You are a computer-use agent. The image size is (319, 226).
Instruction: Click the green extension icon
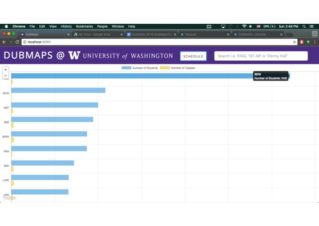coord(308,42)
